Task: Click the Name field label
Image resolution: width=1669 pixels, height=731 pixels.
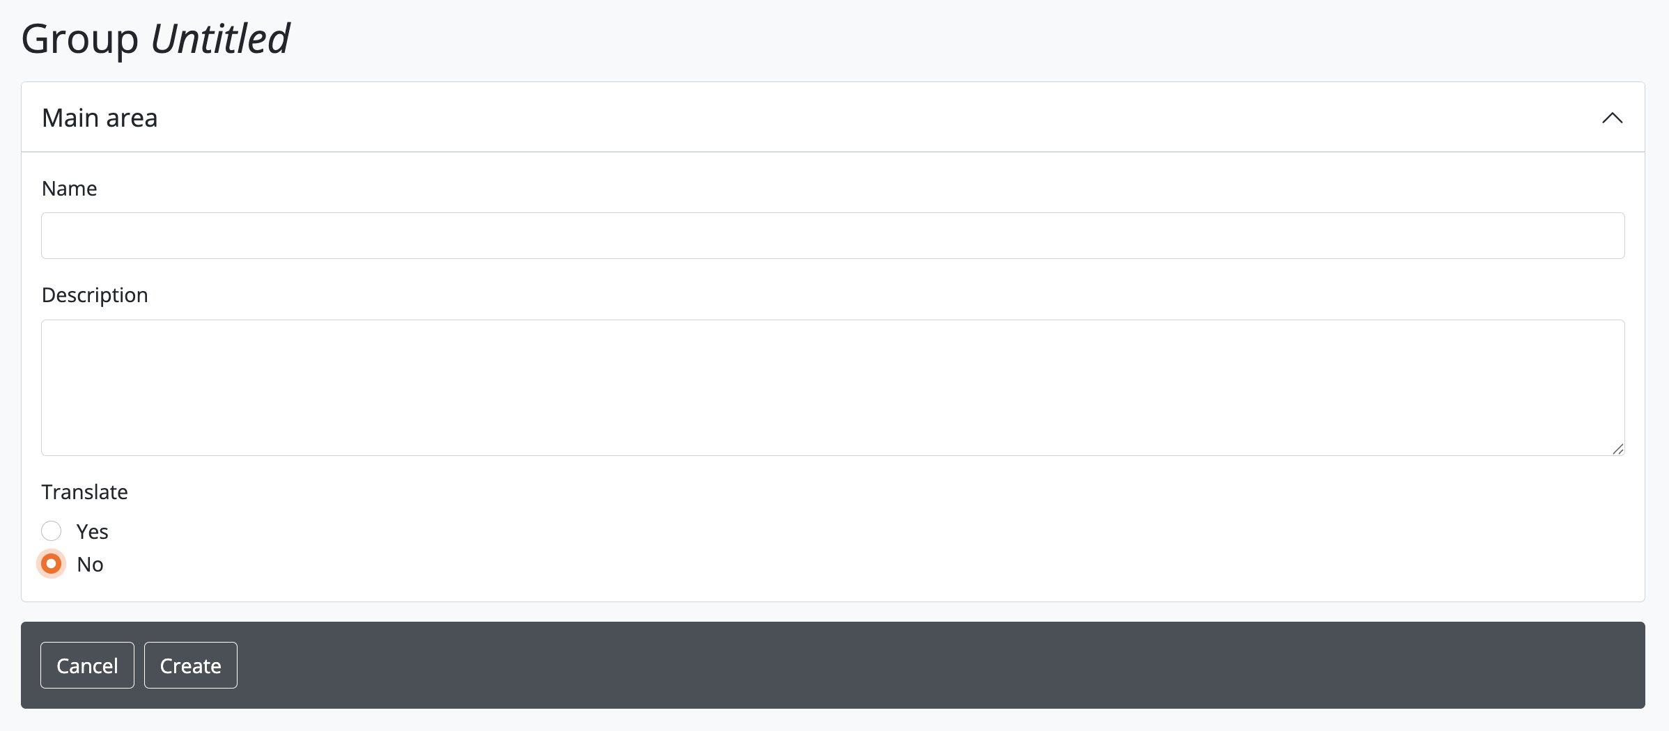Action: point(69,189)
